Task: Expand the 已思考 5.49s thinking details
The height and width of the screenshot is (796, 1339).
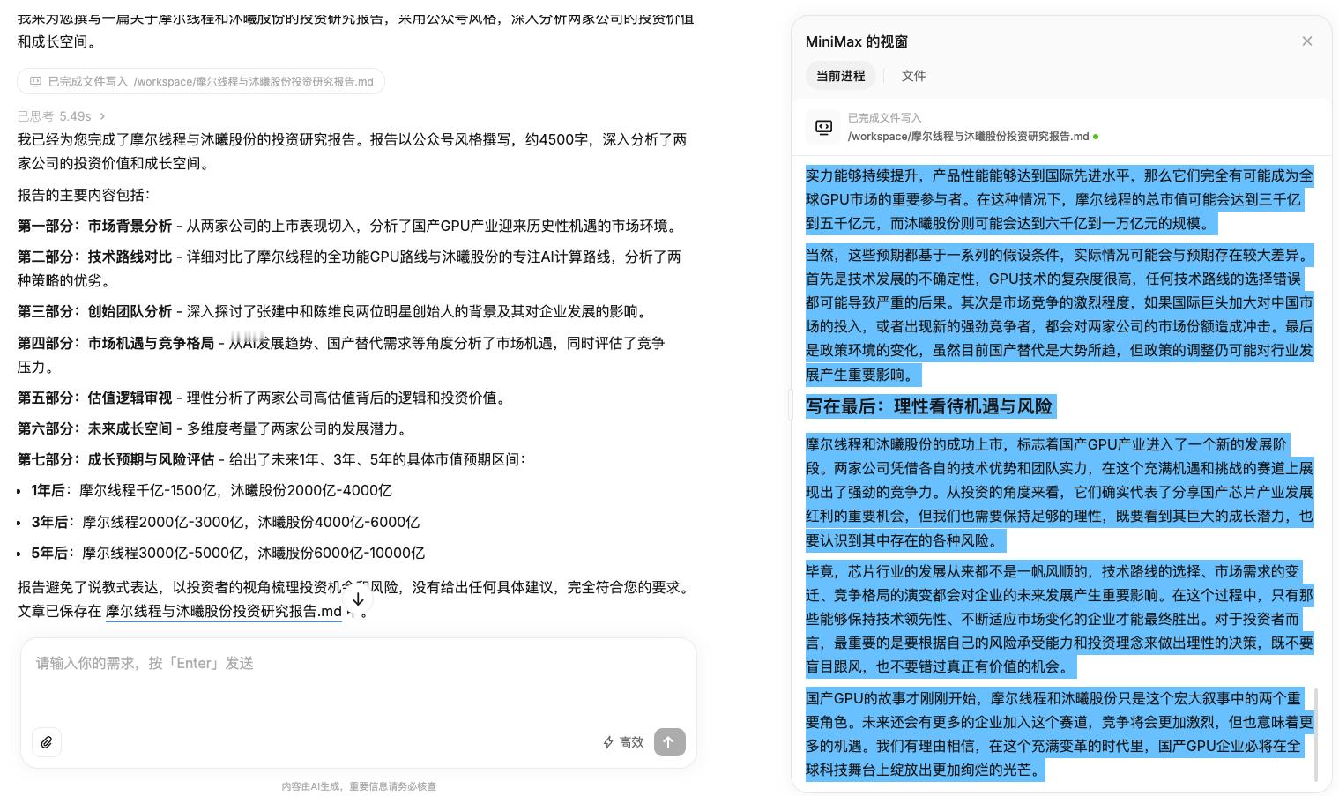Action: coord(62,116)
